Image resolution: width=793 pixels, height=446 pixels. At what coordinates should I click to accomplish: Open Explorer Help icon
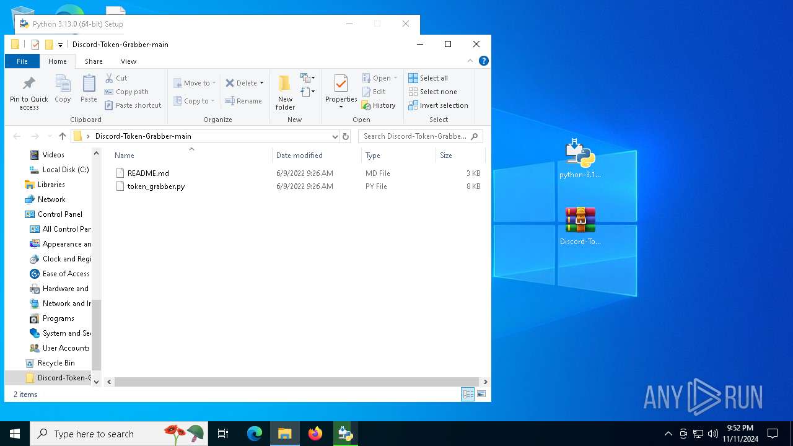coord(484,61)
